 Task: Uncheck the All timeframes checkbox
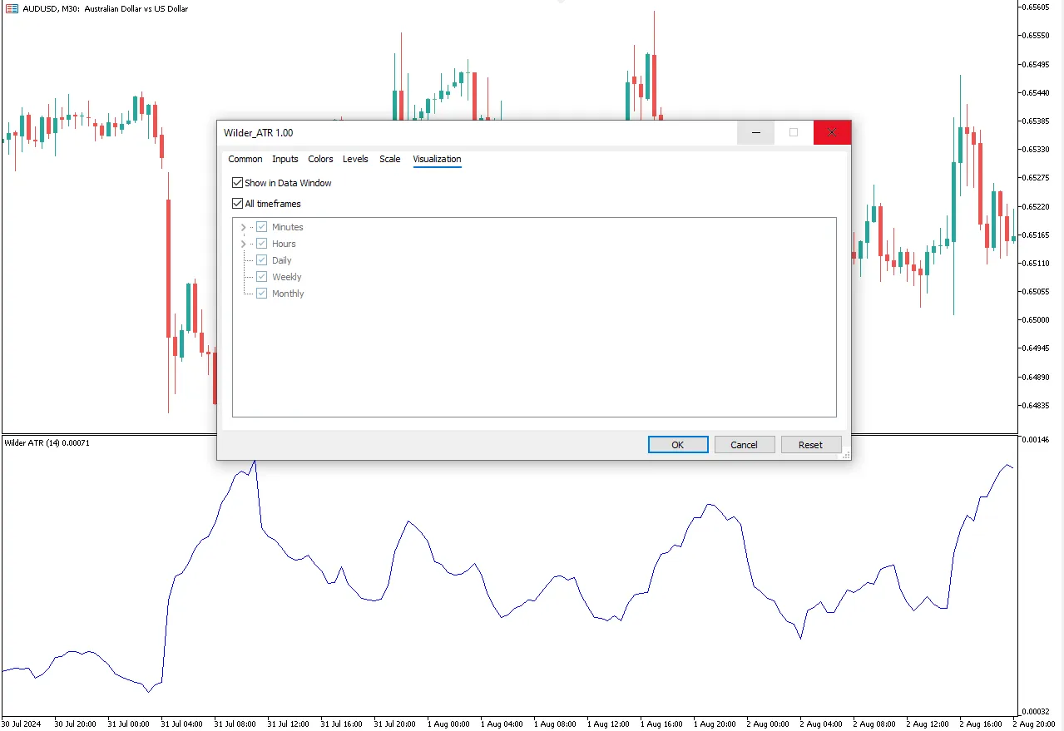click(238, 204)
